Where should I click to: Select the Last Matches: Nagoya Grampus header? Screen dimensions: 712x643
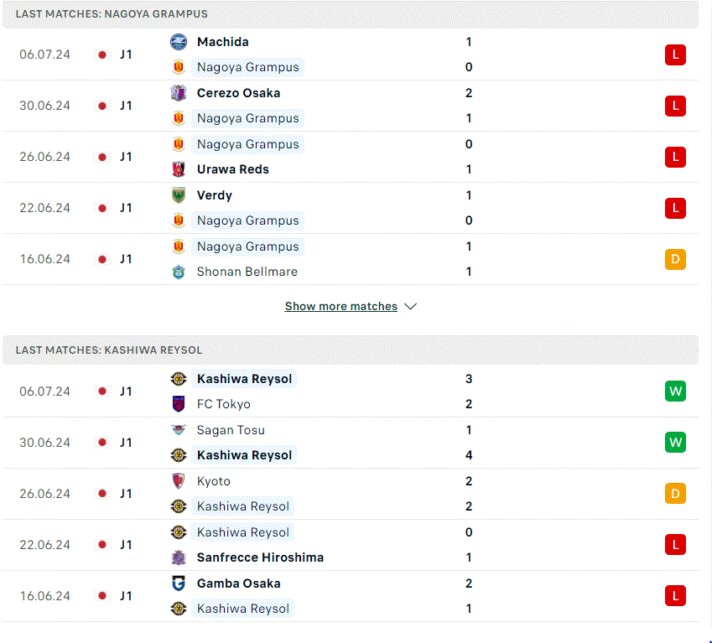pos(112,14)
